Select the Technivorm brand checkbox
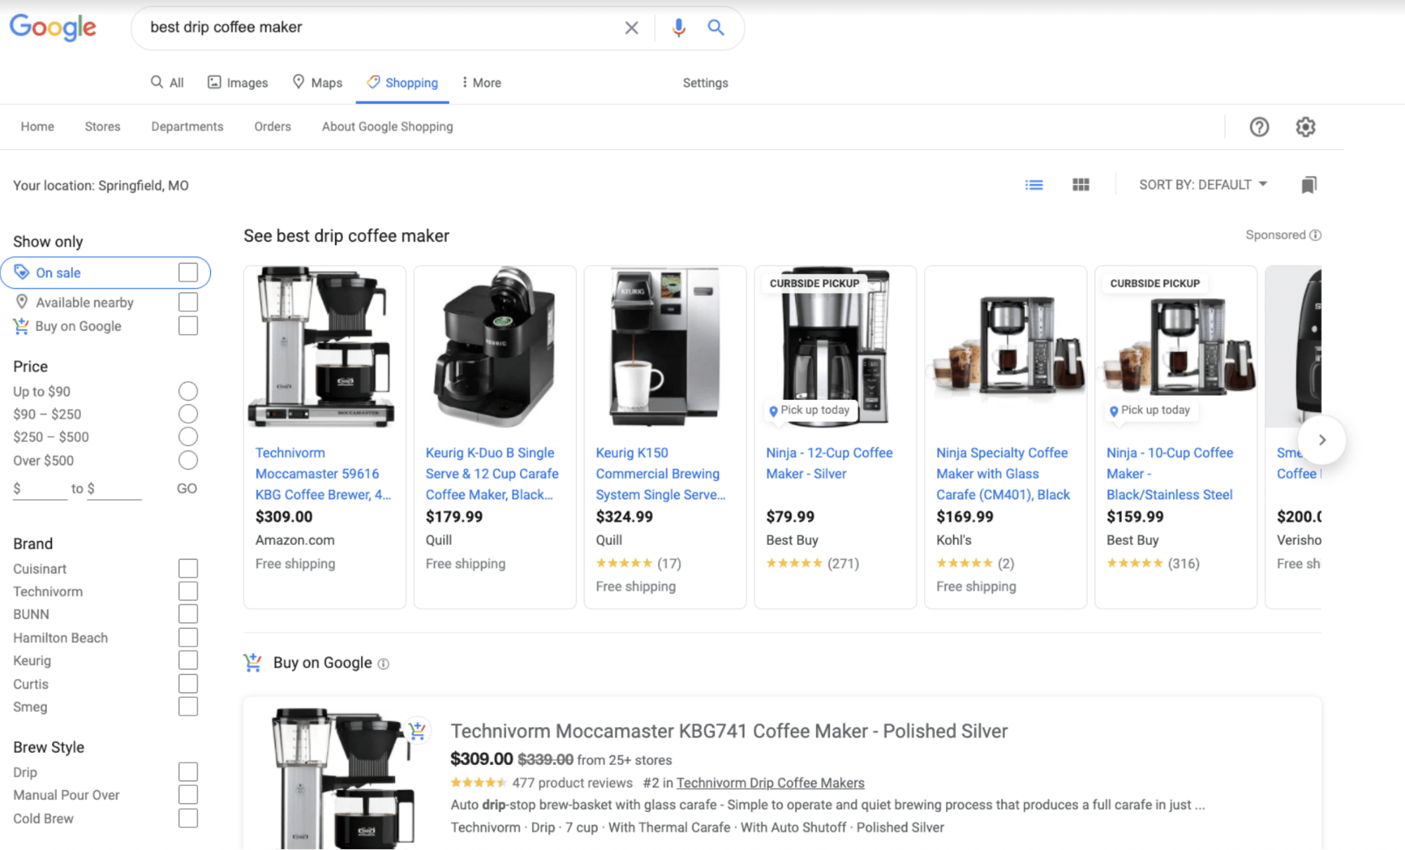Screen dimensions: 1405x850 pos(188,591)
